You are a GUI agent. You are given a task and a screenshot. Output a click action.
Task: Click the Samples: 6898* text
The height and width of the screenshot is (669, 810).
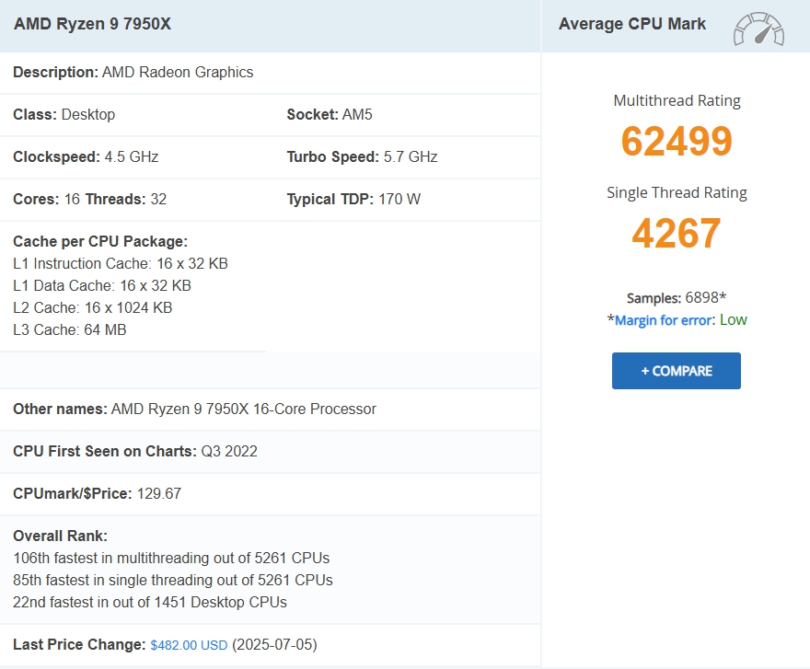tap(677, 297)
